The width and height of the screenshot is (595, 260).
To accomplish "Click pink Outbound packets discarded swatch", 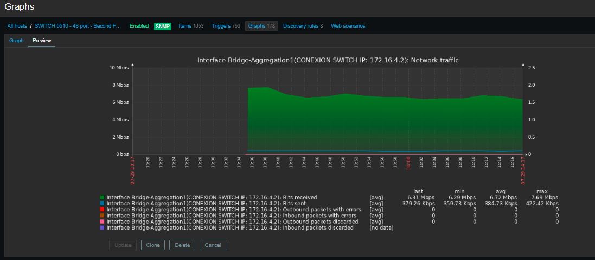I will coord(102,222).
